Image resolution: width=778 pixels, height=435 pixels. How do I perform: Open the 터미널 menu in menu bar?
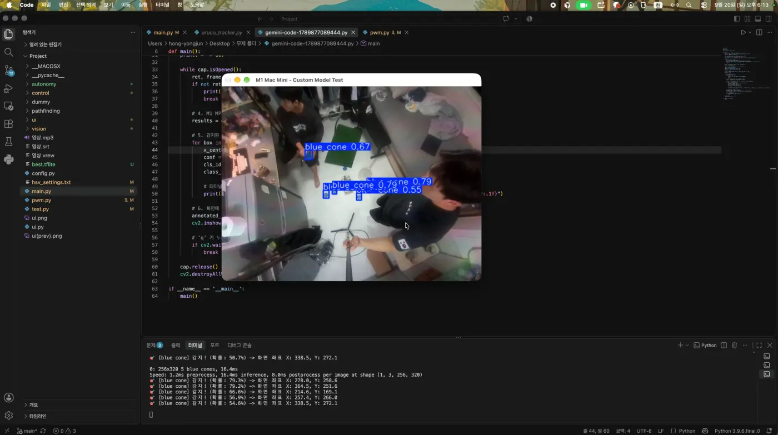162,5
